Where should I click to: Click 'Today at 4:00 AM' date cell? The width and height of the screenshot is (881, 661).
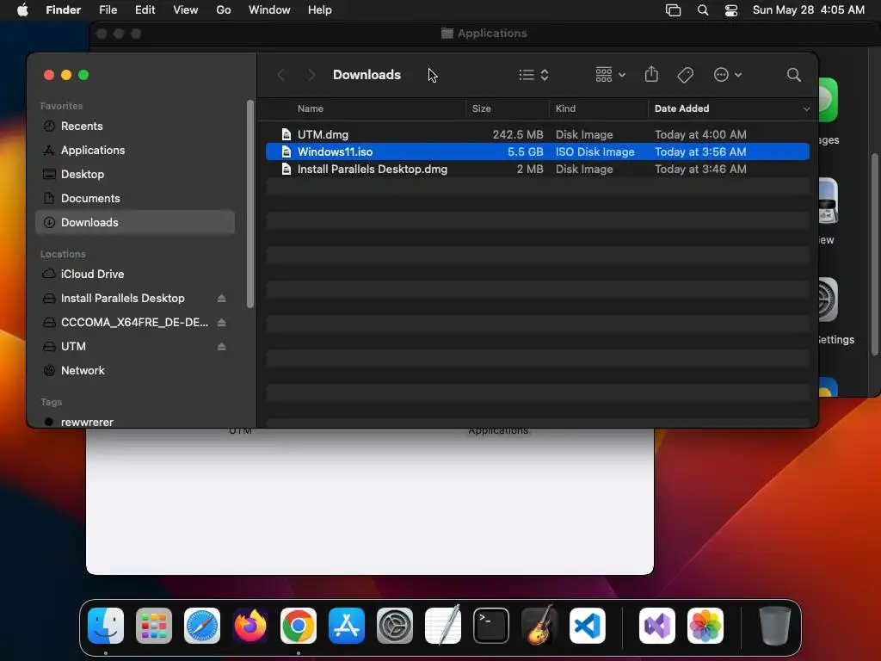(700, 134)
